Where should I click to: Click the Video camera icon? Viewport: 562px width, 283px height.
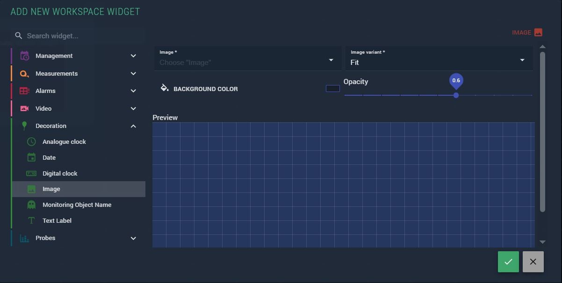pos(24,108)
